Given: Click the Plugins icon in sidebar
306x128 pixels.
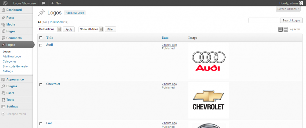Looking at the screenshot, I should pos(3,86).
